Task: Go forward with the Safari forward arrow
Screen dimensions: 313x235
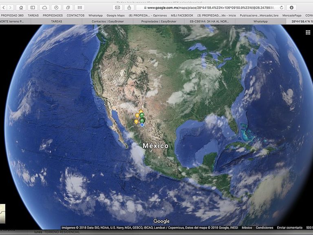Action: click(x=10, y=8)
